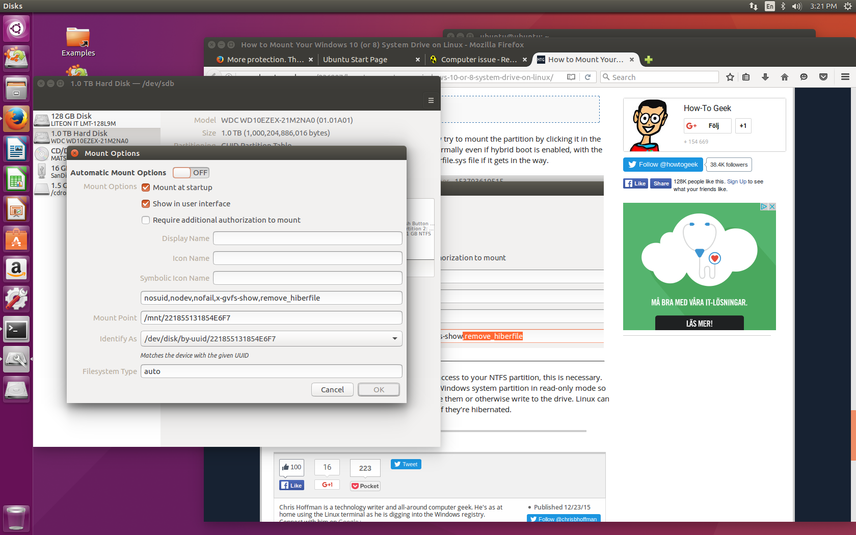The image size is (856, 535).
Task: Save page to Pocket toolbar icon
Action: [x=823, y=77]
